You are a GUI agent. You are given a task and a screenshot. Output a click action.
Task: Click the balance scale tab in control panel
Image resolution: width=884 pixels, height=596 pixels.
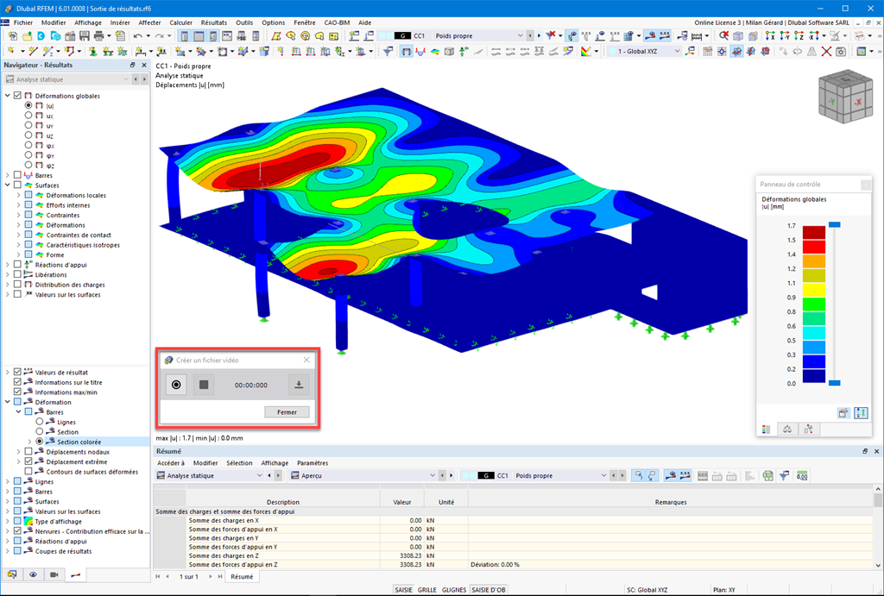787,430
